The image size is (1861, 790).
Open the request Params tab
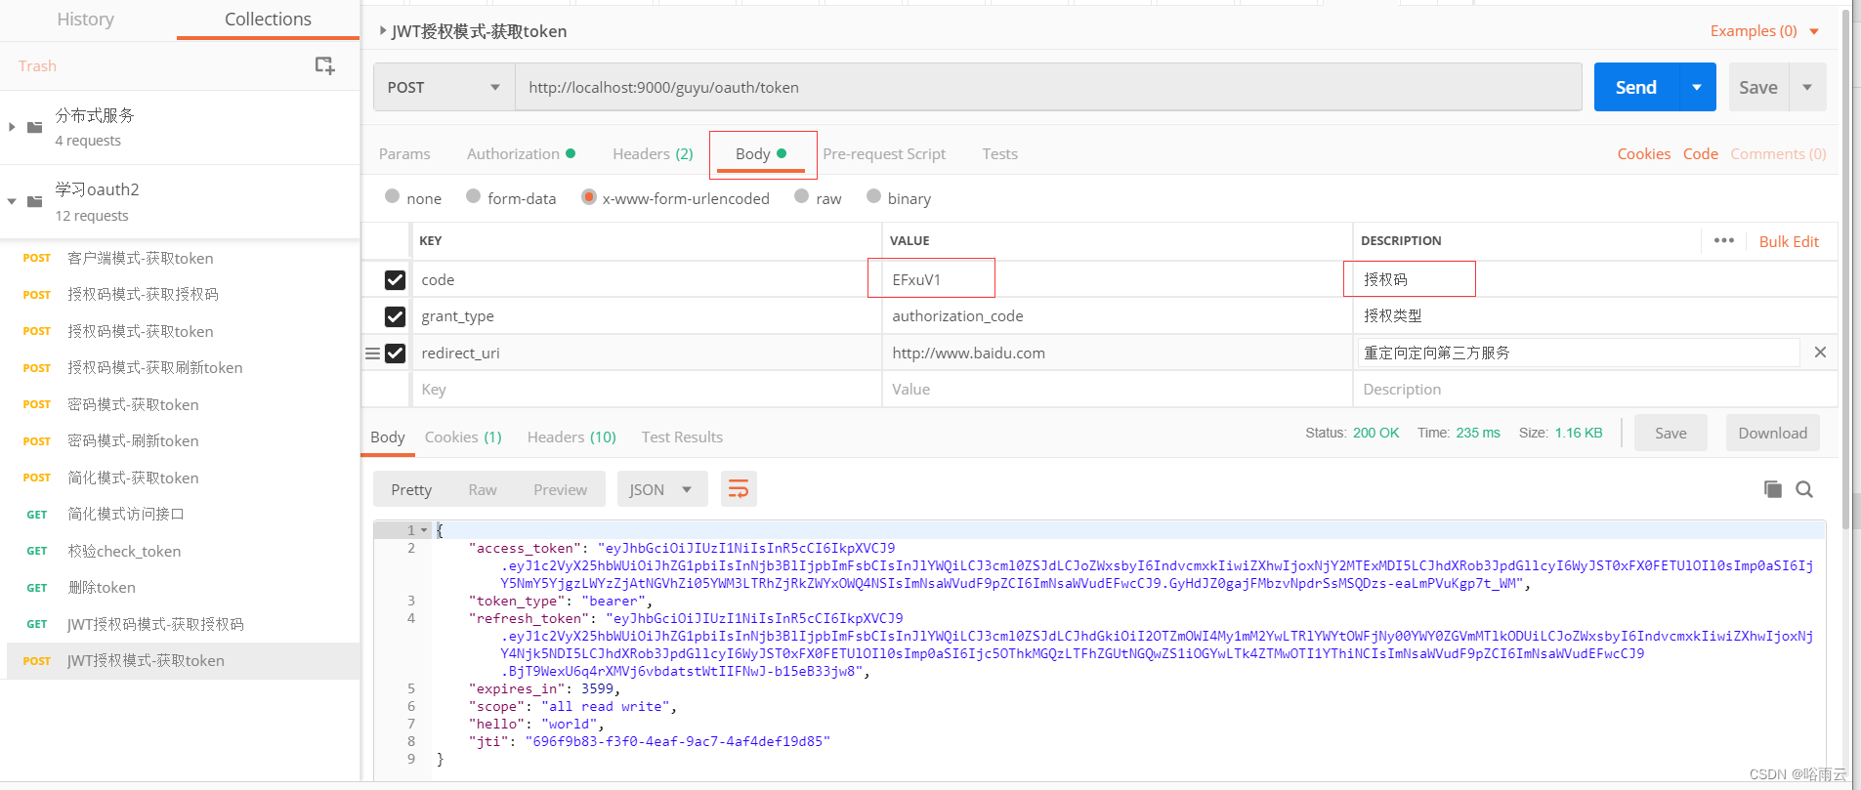(404, 154)
